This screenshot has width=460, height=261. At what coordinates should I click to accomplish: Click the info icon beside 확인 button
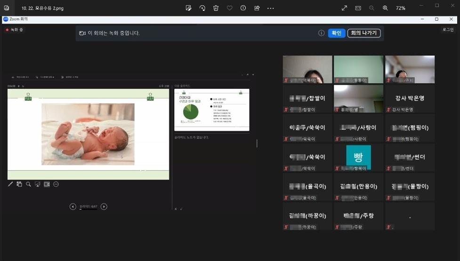[321, 33]
